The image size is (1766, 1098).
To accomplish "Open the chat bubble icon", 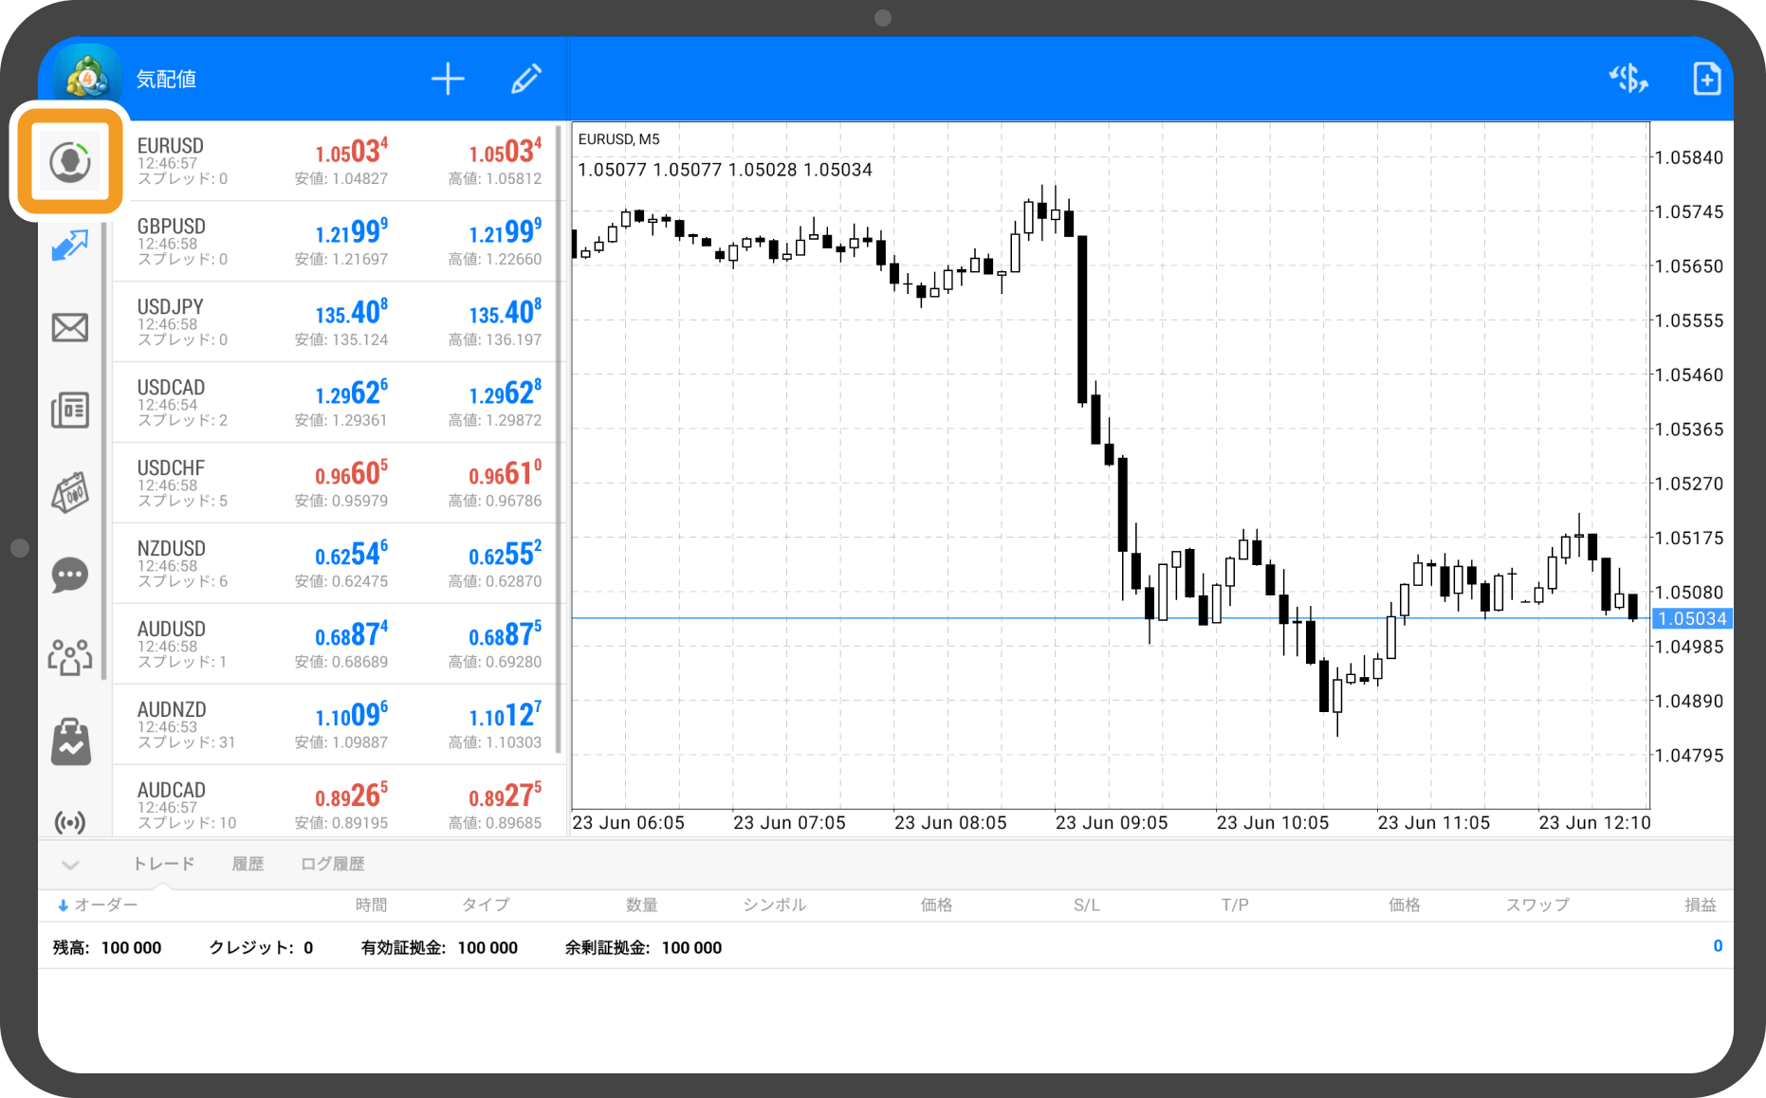I will coord(69,575).
